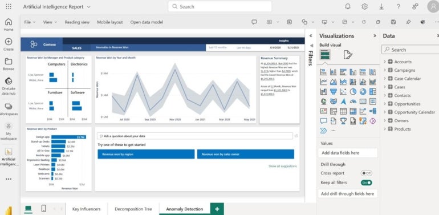The image size is (439, 215).
Task: Open the help question mark icon
Action: [398, 7]
